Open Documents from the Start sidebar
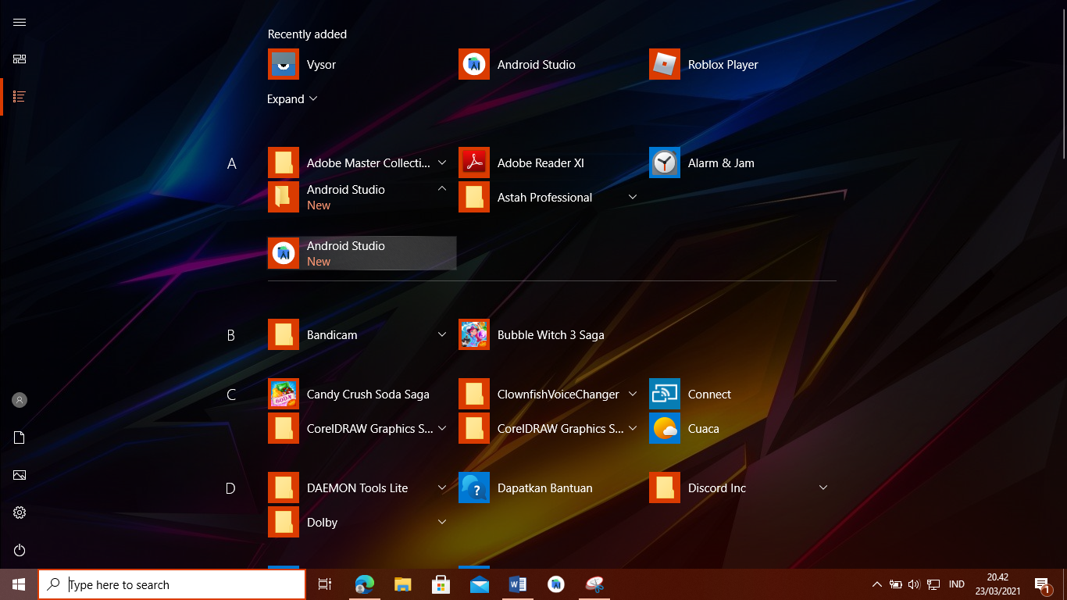The width and height of the screenshot is (1067, 600). tap(20, 437)
